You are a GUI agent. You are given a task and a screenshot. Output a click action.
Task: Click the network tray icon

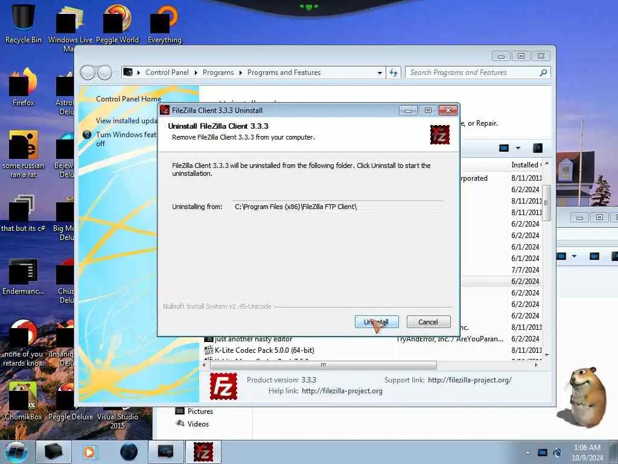543,453
